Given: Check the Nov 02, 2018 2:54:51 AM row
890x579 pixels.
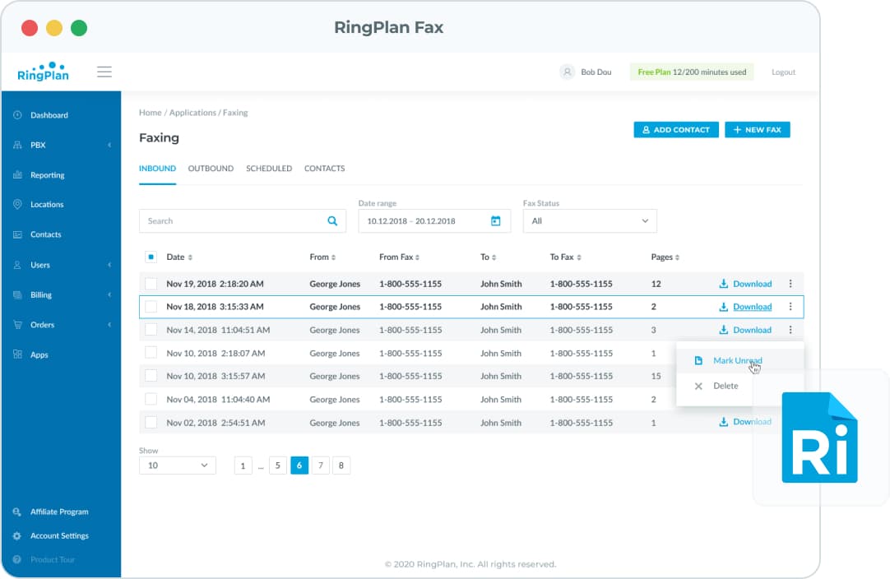Looking at the screenshot, I should [151, 423].
